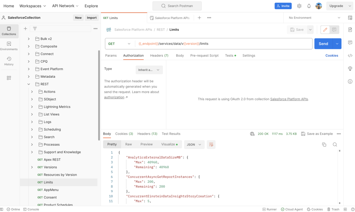Open the HTTP method GET dropdown
Viewport: 355px width, 212px height.
[119, 44]
